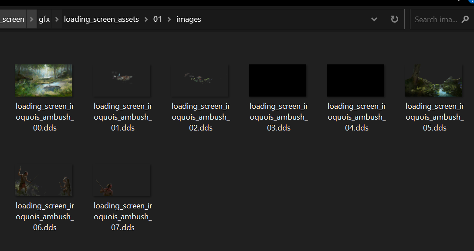474x251 pixels.
Task: Expand the chevron after _screen breadcrumb
Action: tap(31, 19)
